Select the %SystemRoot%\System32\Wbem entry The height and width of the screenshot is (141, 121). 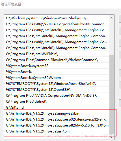tap(57, 78)
